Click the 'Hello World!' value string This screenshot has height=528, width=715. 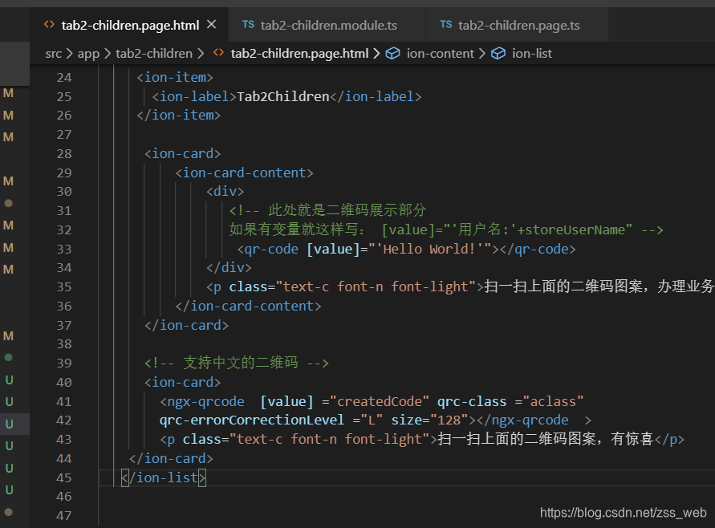[429, 249]
